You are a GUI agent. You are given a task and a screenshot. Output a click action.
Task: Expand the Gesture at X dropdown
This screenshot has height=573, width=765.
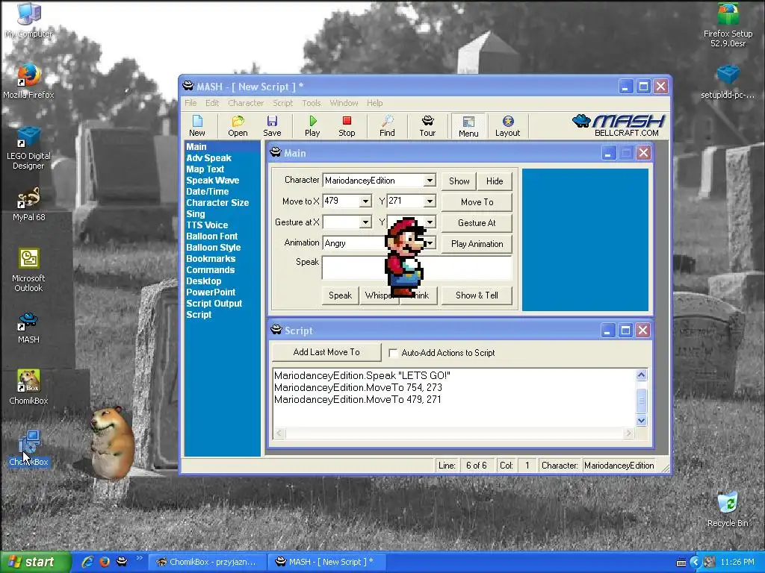point(365,222)
